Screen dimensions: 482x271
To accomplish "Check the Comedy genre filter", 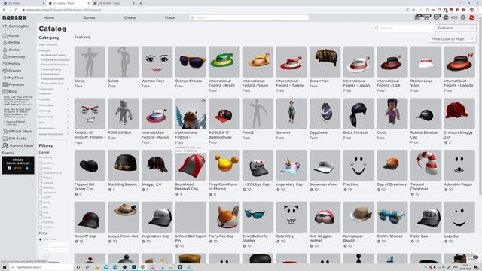I will coord(40,182).
